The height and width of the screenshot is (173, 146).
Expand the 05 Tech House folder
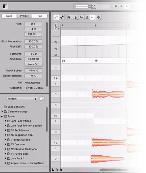pyautogui.click(x=5, y=130)
